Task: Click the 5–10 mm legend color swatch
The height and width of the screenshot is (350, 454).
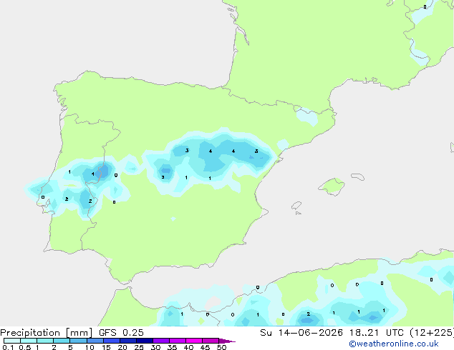Action: [78, 341]
